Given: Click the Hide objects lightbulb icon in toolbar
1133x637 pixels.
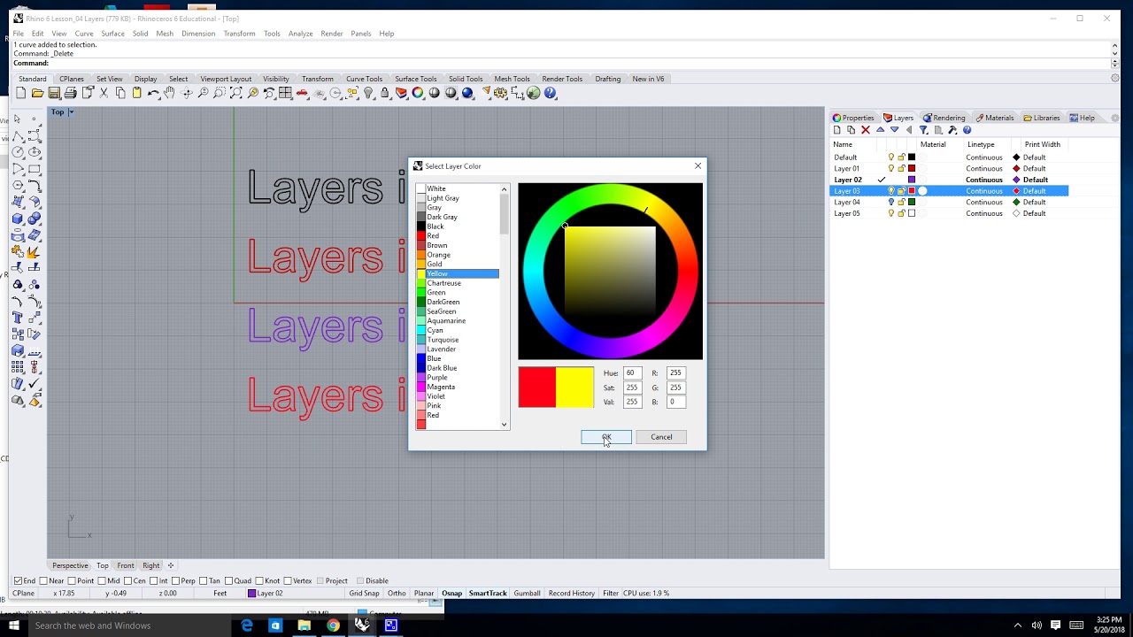Looking at the screenshot, I should (x=368, y=93).
